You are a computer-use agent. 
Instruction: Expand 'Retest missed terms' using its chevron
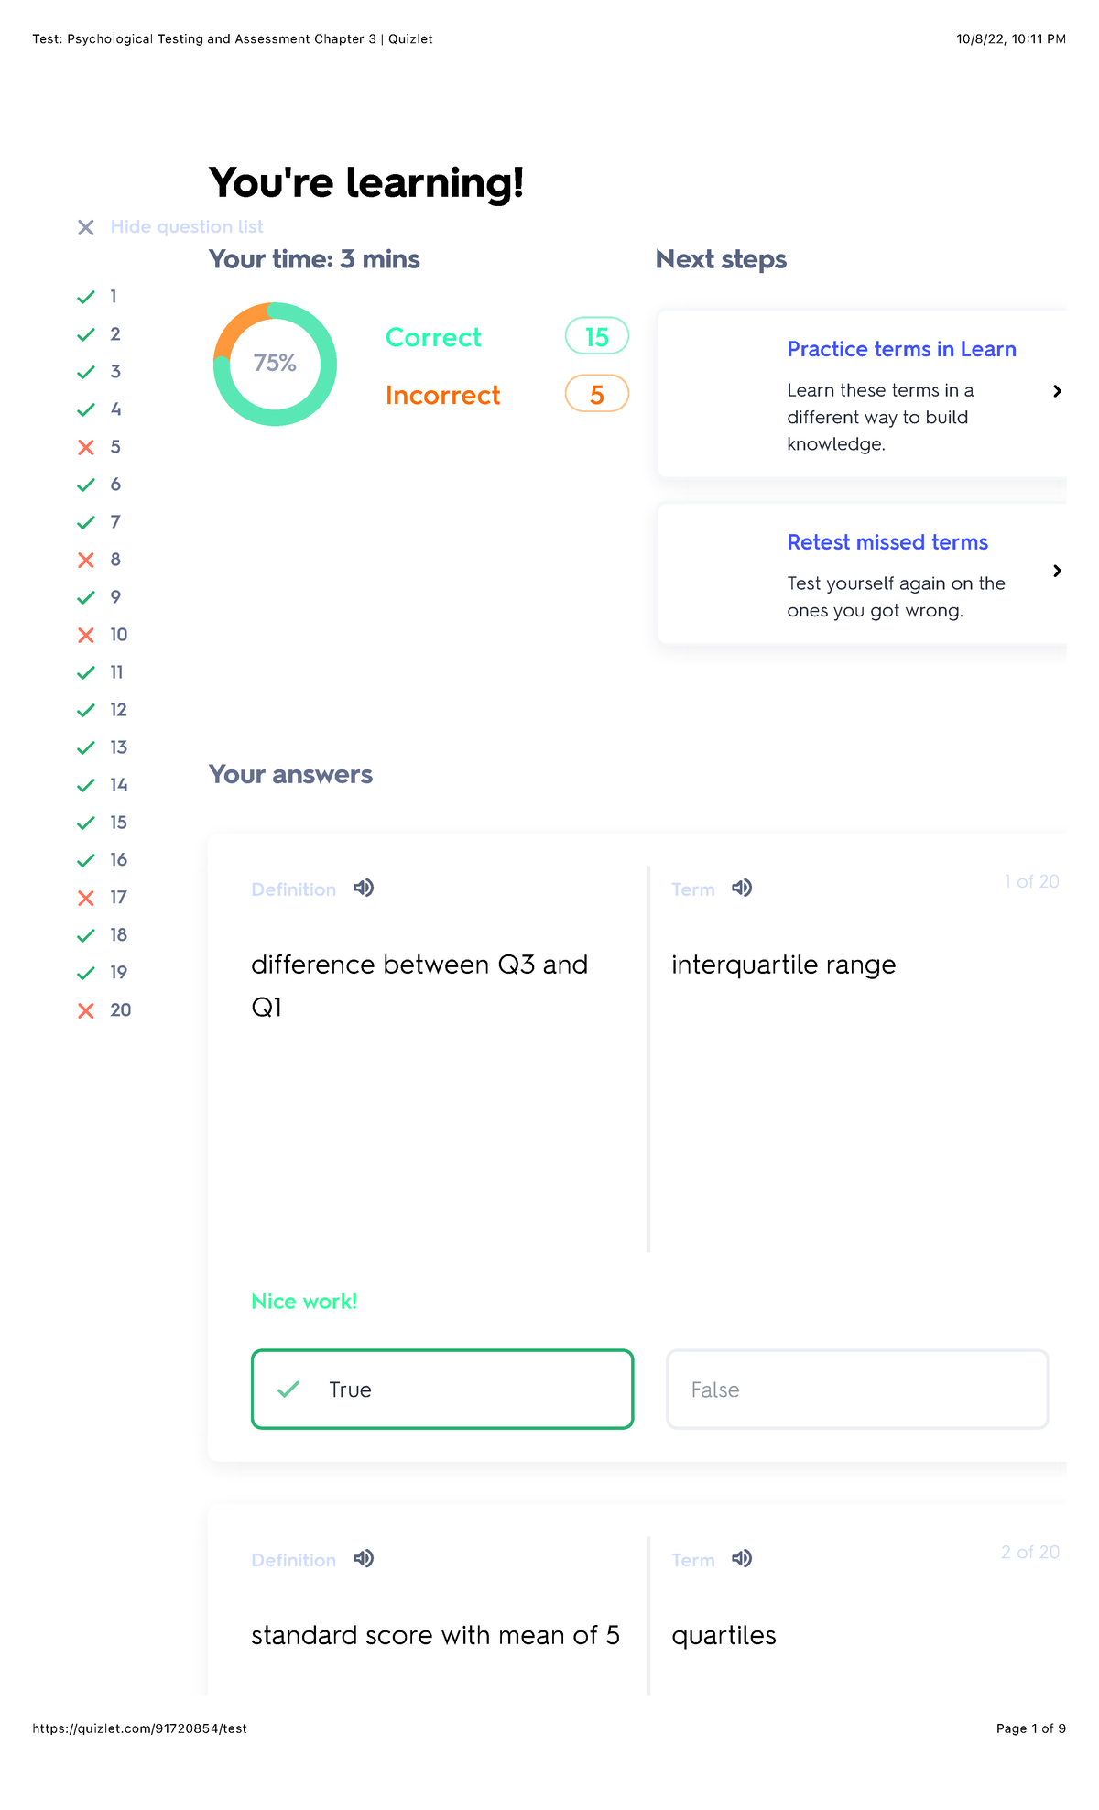tap(1059, 571)
